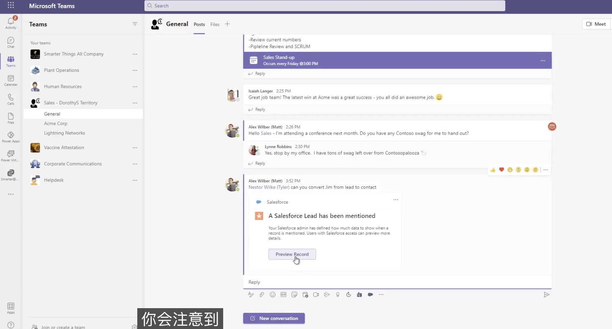React with thumbs up on the message
Viewport: 612px width, 329px height.
(493, 170)
